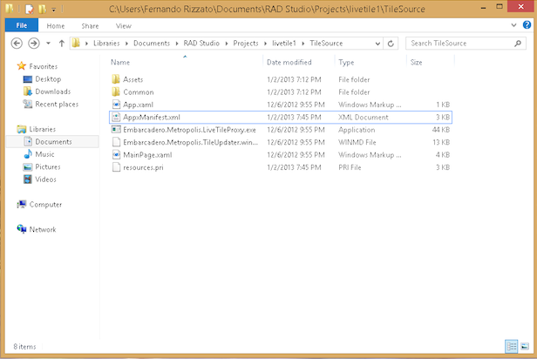Viewport: 537px width, 359px height.
Task: Select the MainPage.xaml file icon
Action: (117, 154)
